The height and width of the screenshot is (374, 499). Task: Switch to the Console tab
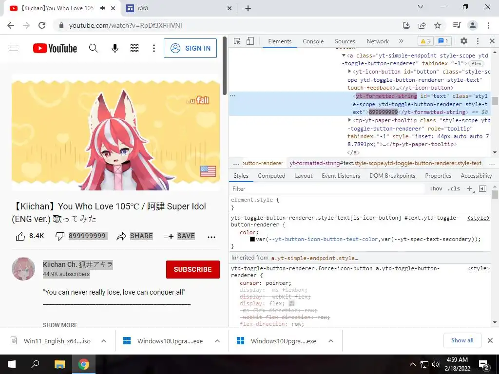[313, 41]
